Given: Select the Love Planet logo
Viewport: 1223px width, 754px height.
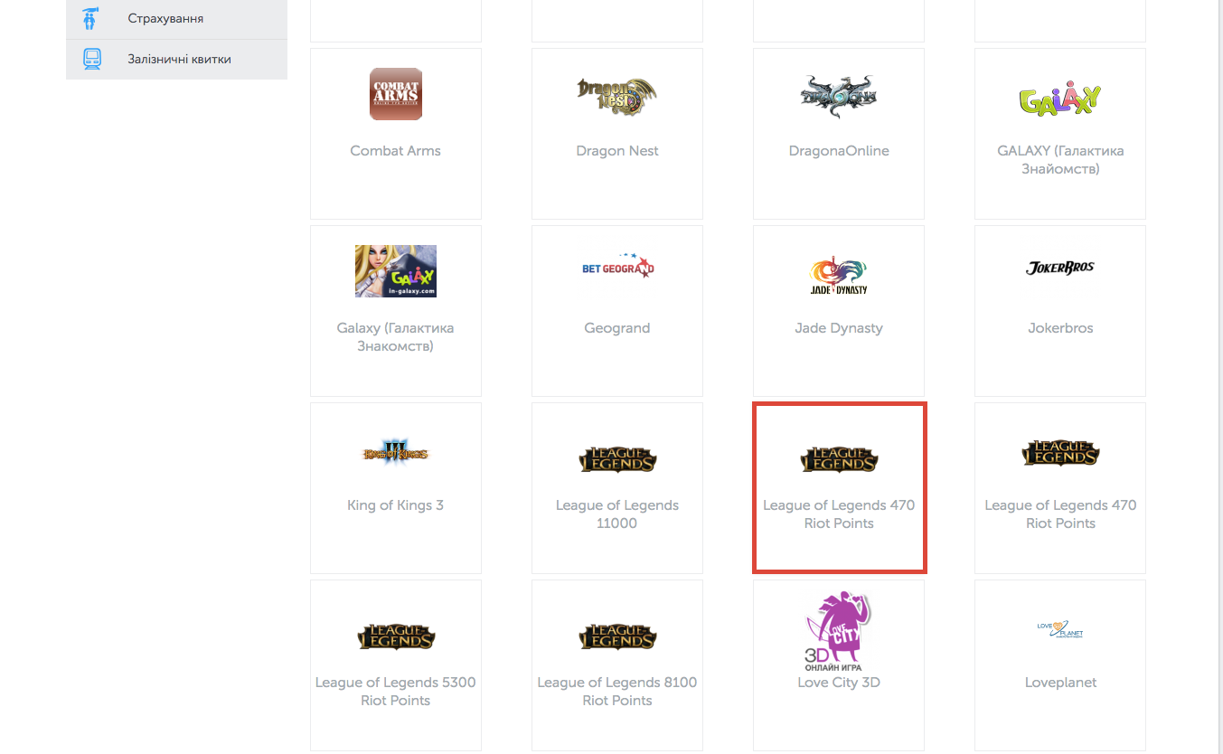Looking at the screenshot, I should click(1060, 629).
